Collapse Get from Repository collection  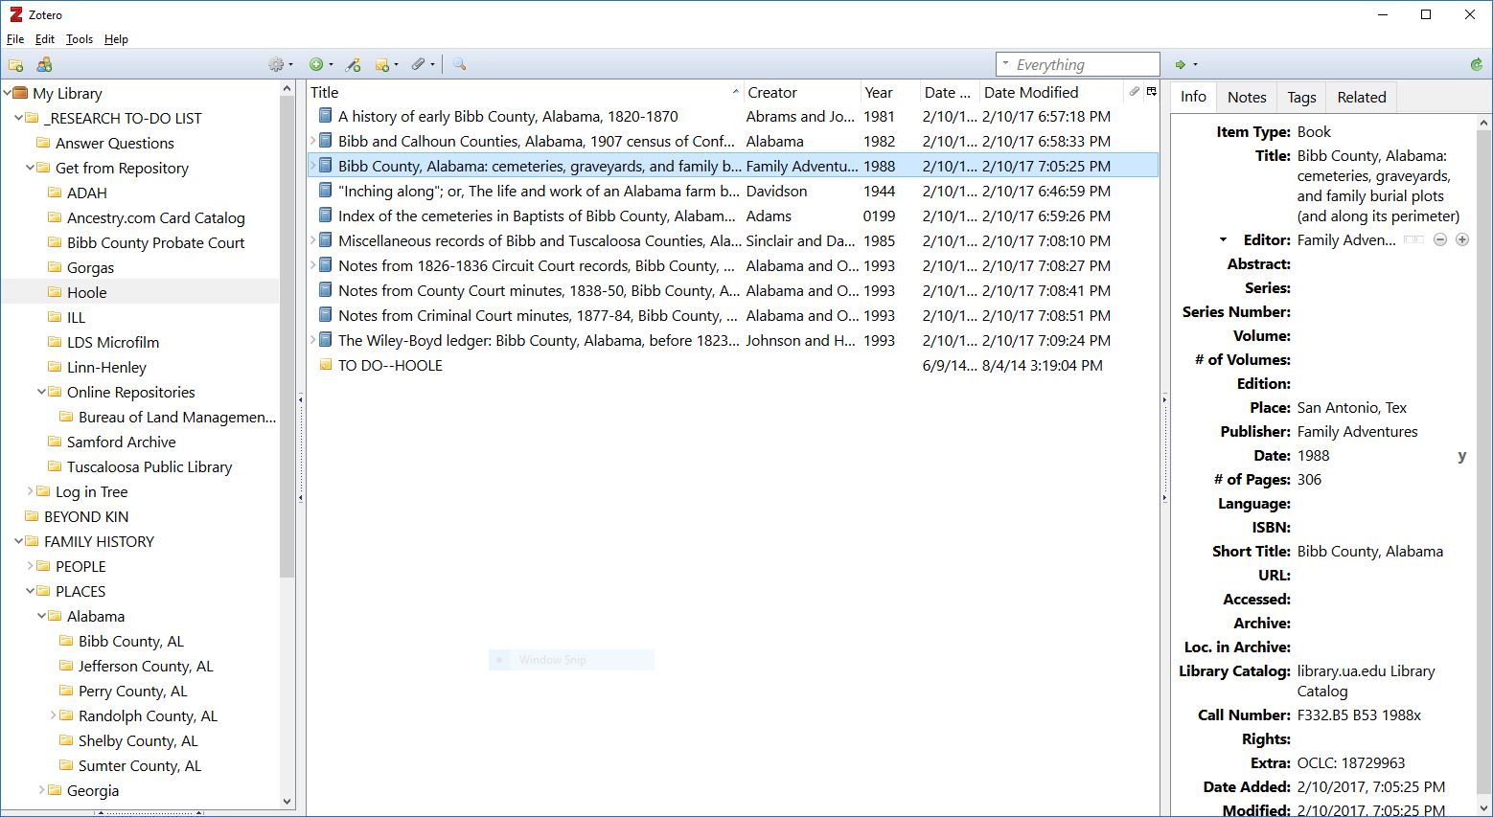[31, 168]
